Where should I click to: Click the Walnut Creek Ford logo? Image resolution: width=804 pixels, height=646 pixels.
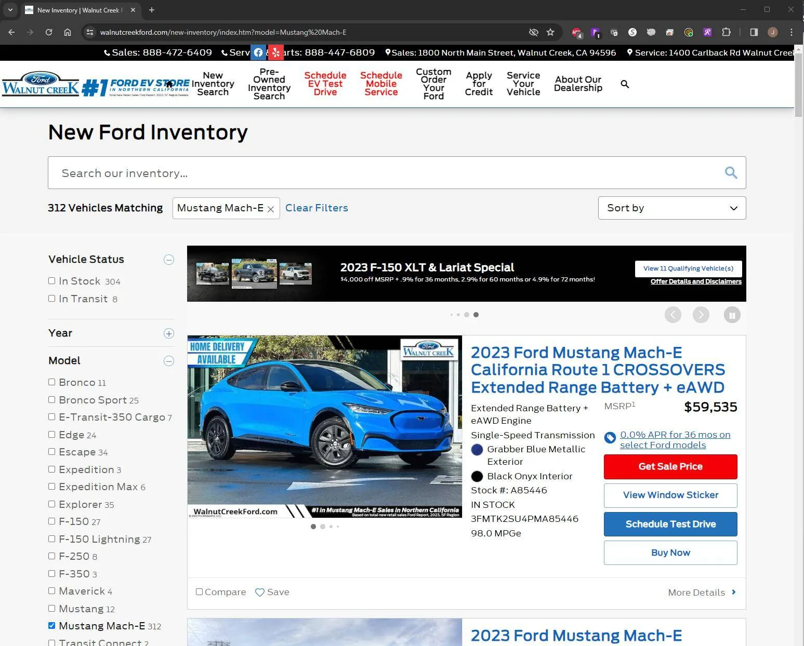click(41, 84)
